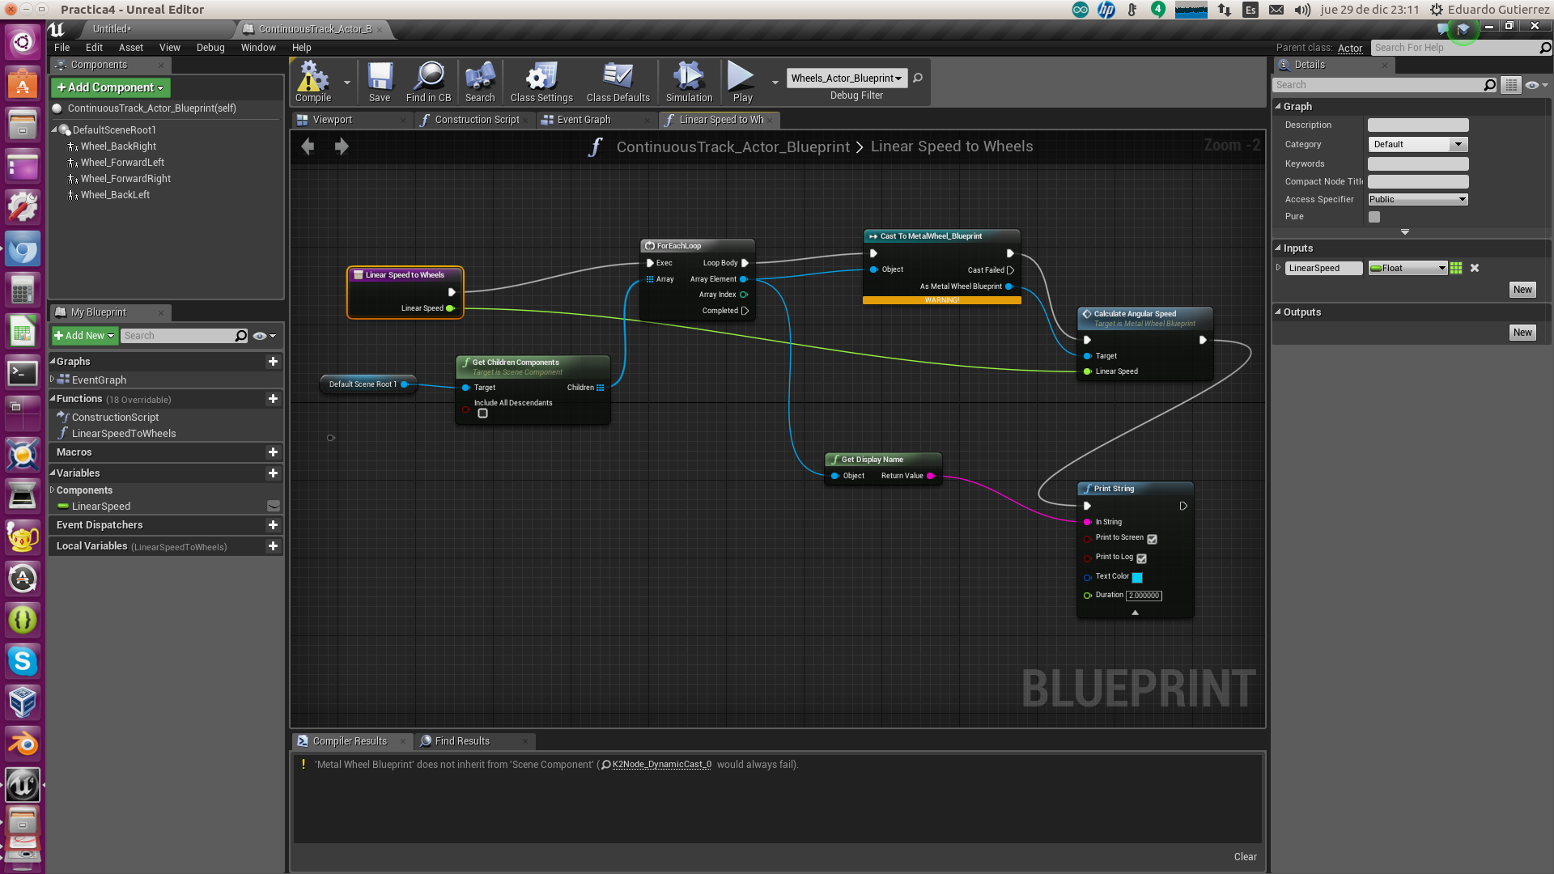Image resolution: width=1554 pixels, height=874 pixels.
Task: Toggle Print to Screen checkbox
Action: (1152, 539)
